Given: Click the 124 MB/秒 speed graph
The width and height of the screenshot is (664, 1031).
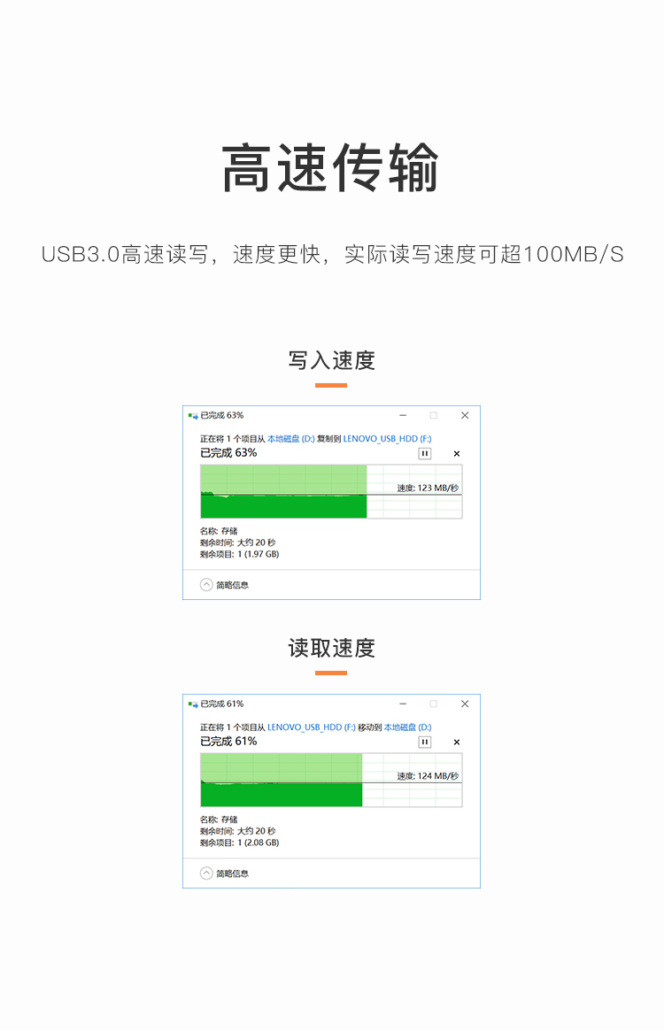Looking at the screenshot, I should pos(330,780).
